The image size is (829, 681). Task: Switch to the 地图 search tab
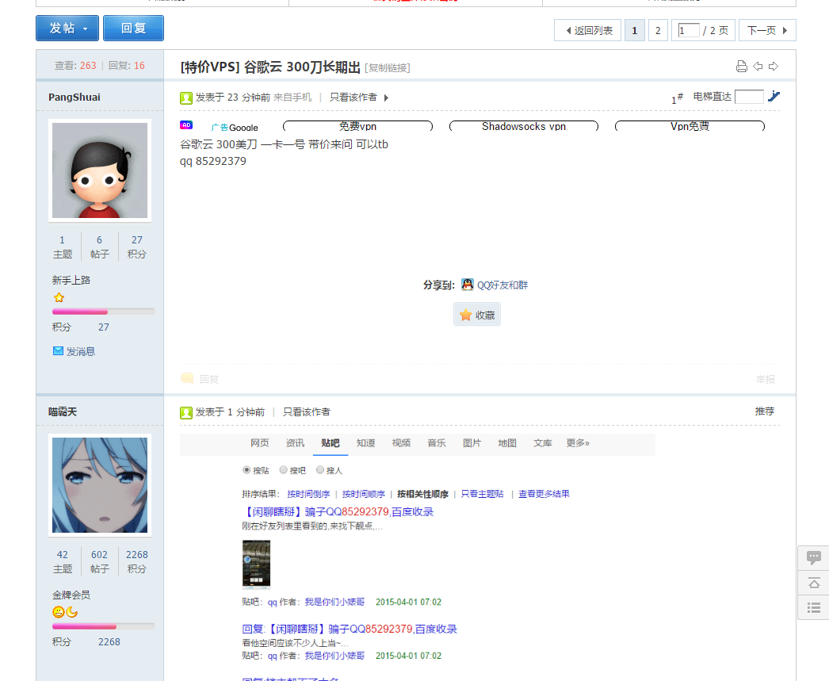click(x=507, y=442)
